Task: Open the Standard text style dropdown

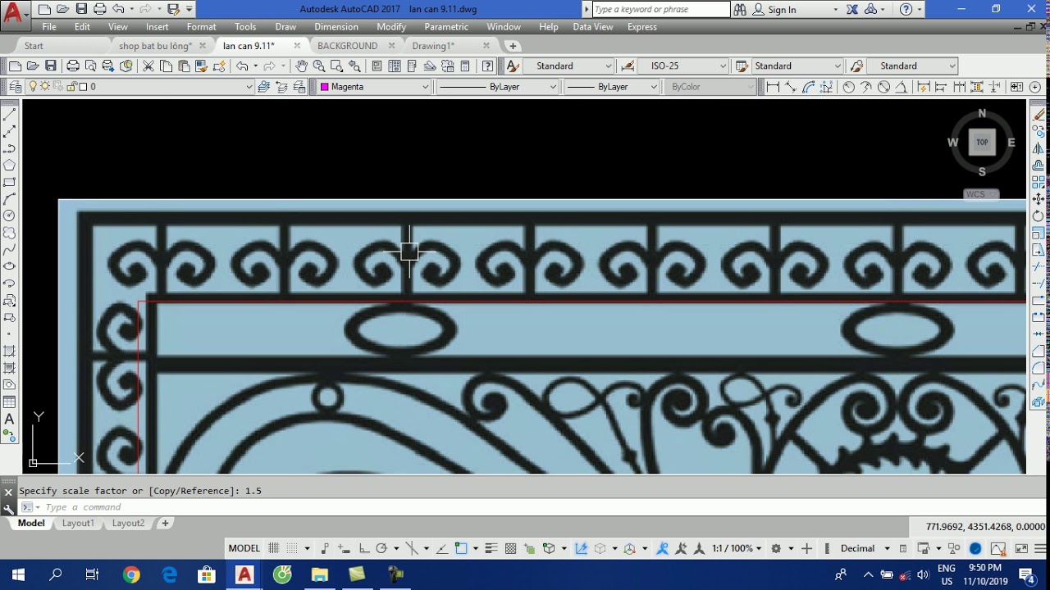Action: pos(569,66)
